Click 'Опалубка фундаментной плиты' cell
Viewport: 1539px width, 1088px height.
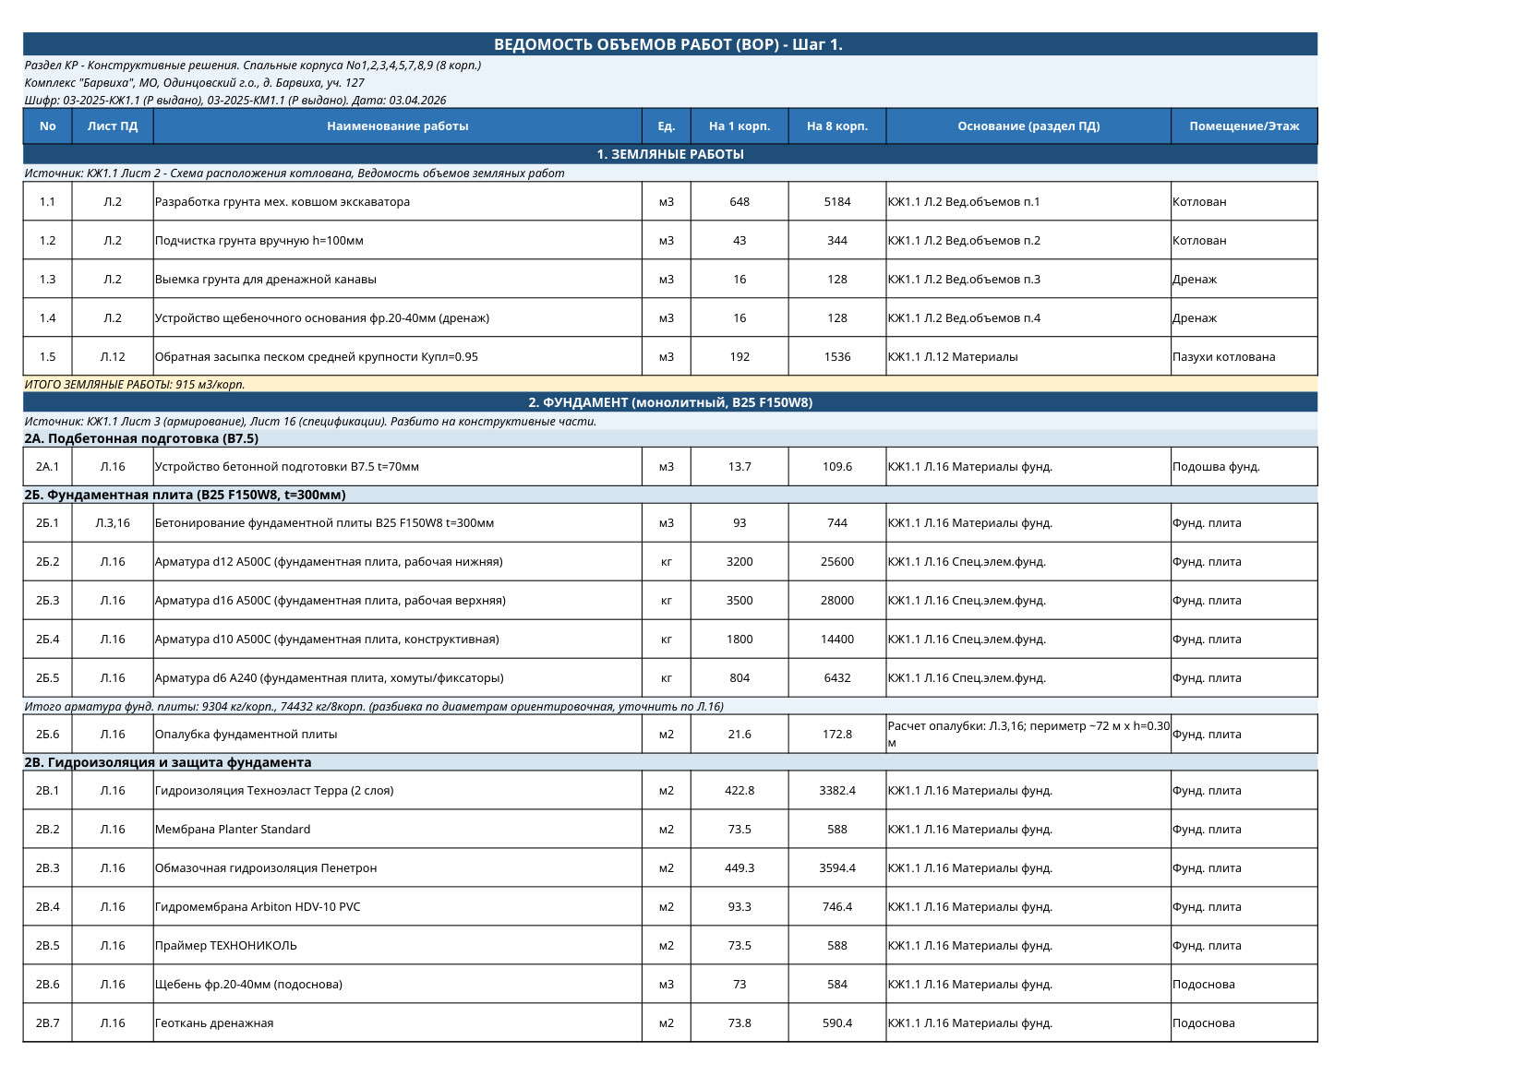pyautogui.click(x=398, y=734)
